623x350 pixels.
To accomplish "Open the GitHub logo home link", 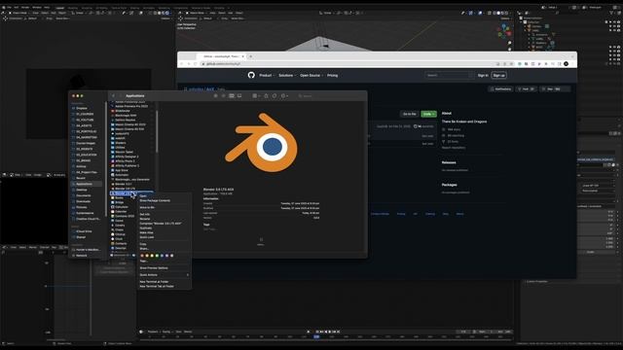I will pyautogui.click(x=251, y=75).
